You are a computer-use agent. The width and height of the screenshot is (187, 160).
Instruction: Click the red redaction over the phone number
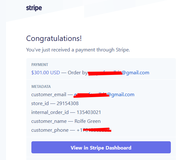click(x=97, y=130)
